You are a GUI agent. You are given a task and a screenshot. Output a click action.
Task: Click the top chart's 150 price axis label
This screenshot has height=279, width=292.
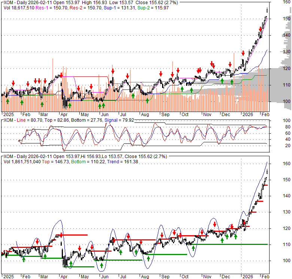[x=287, y=19]
